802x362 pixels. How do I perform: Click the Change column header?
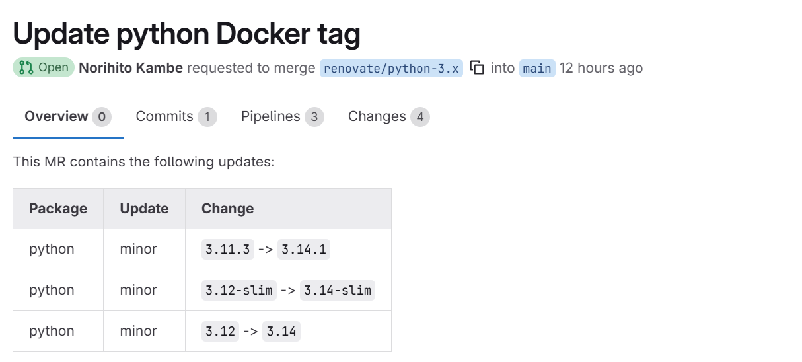tap(227, 209)
